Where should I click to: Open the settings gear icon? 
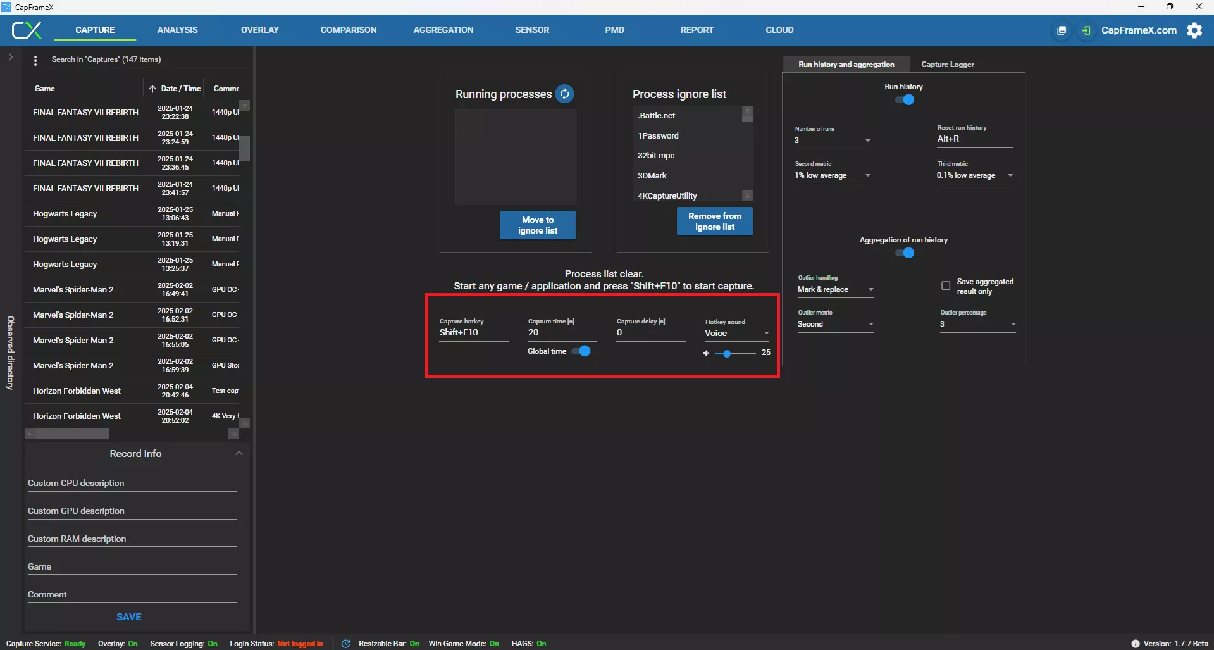pyautogui.click(x=1194, y=30)
